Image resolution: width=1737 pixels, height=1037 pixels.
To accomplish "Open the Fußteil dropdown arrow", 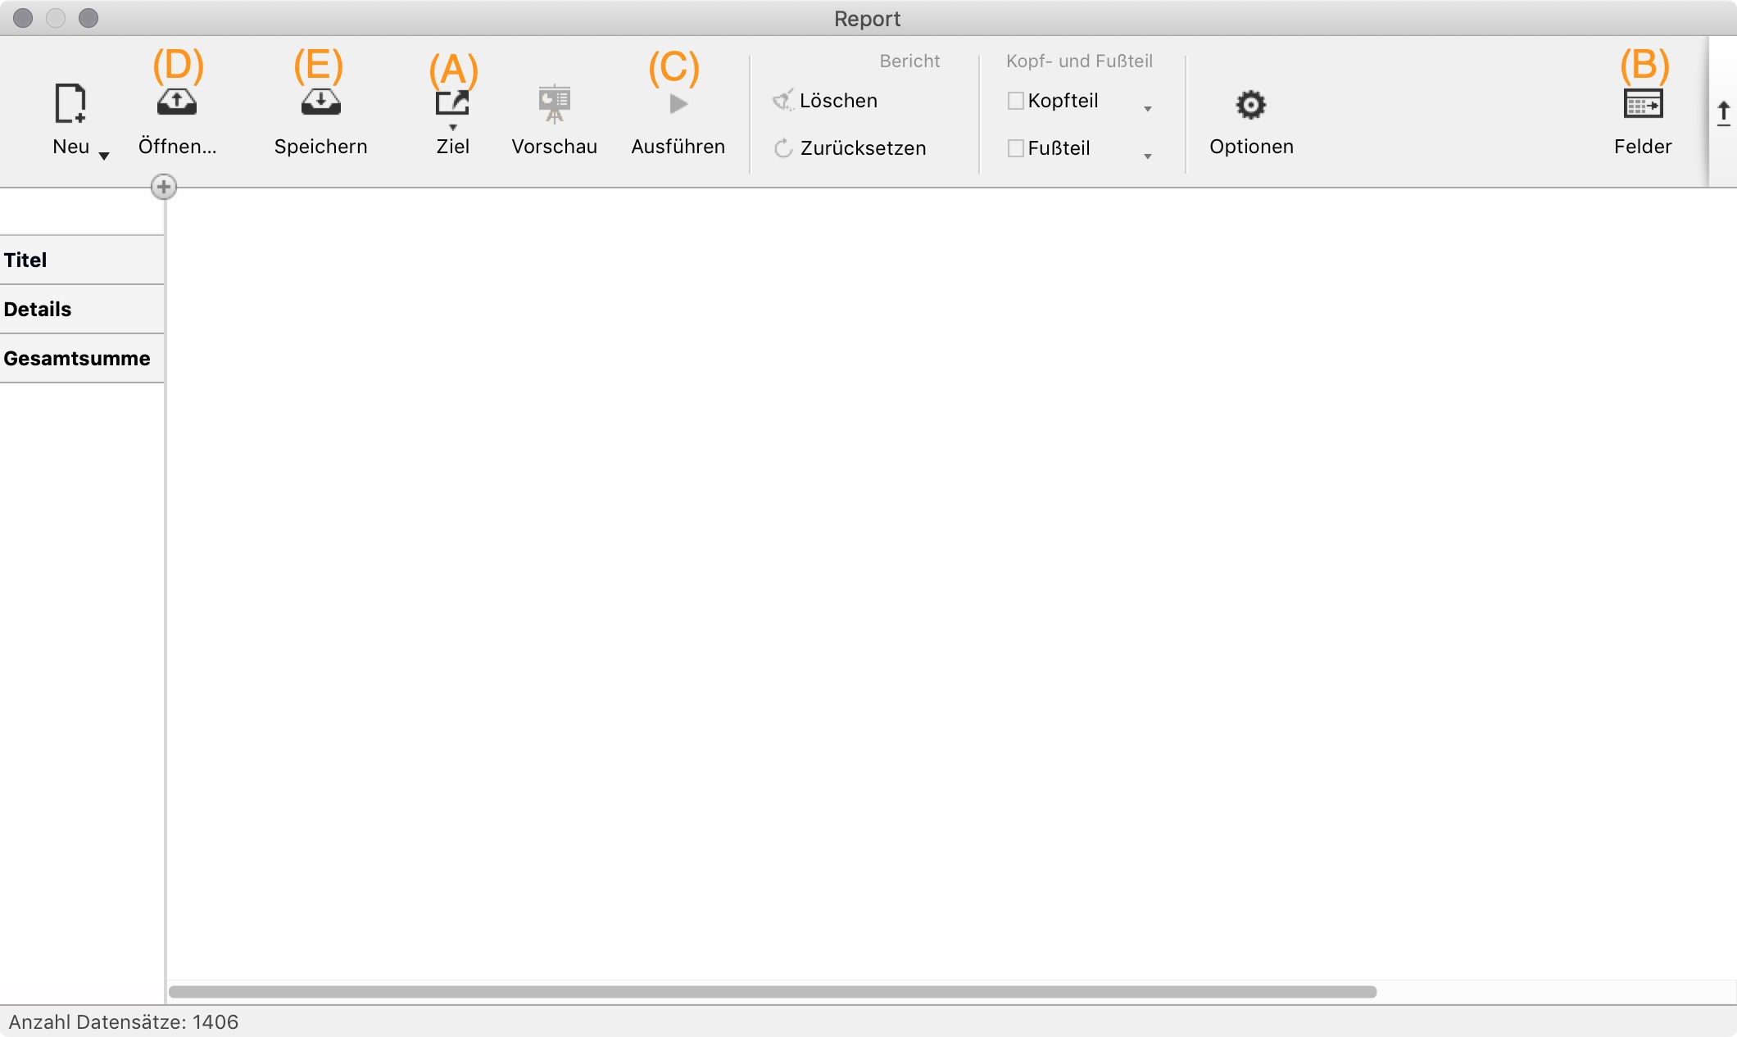I will 1147,156.
